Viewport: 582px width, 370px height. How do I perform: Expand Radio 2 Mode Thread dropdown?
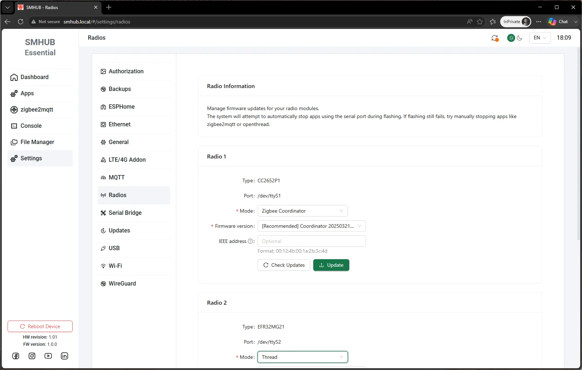click(303, 357)
